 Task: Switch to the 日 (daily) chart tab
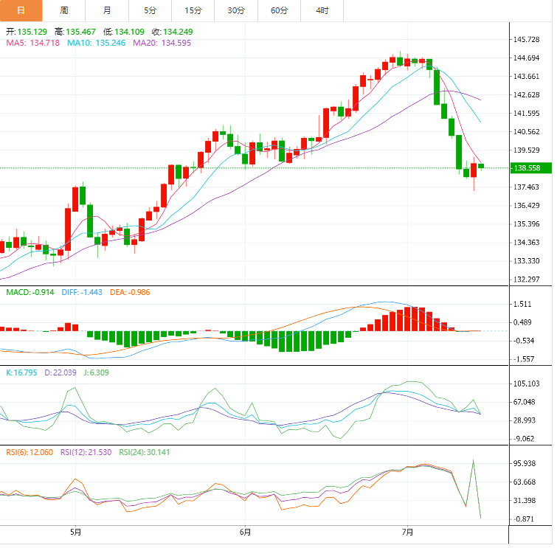click(21, 10)
